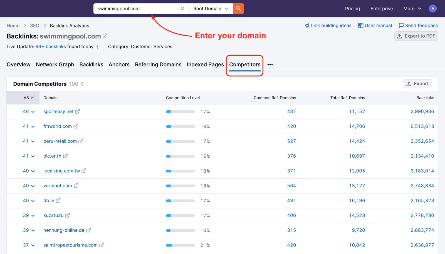Image resolution: width=445 pixels, height=254 pixels.
Task: Click sporteasy.net competition level bar
Action: click(x=180, y=111)
